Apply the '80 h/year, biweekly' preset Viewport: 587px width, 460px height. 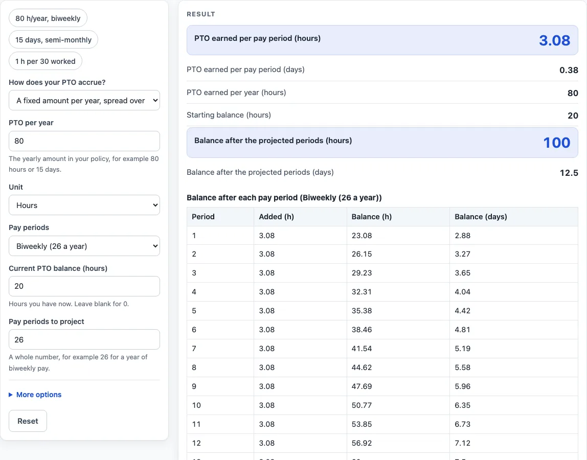pos(48,18)
